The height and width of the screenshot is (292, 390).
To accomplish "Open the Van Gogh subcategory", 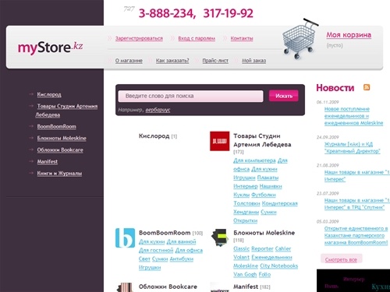I will [x=245, y=274].
